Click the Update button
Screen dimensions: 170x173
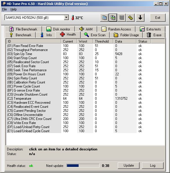[x=129, y=165]
